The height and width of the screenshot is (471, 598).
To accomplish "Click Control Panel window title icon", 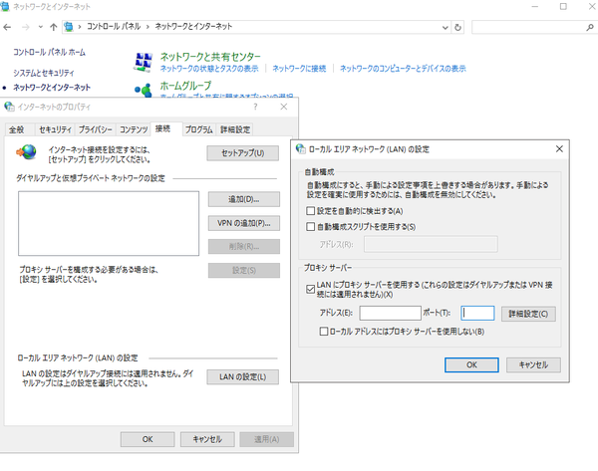I will [x=5, y=7].
